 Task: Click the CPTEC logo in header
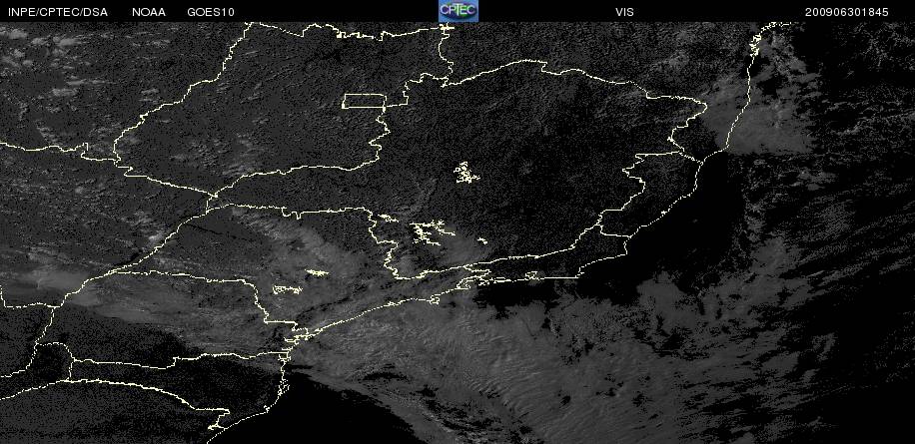click(458, 11)
